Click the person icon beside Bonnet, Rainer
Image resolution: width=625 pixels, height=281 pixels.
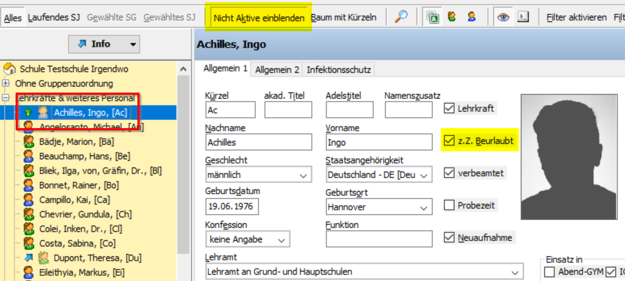29,185
